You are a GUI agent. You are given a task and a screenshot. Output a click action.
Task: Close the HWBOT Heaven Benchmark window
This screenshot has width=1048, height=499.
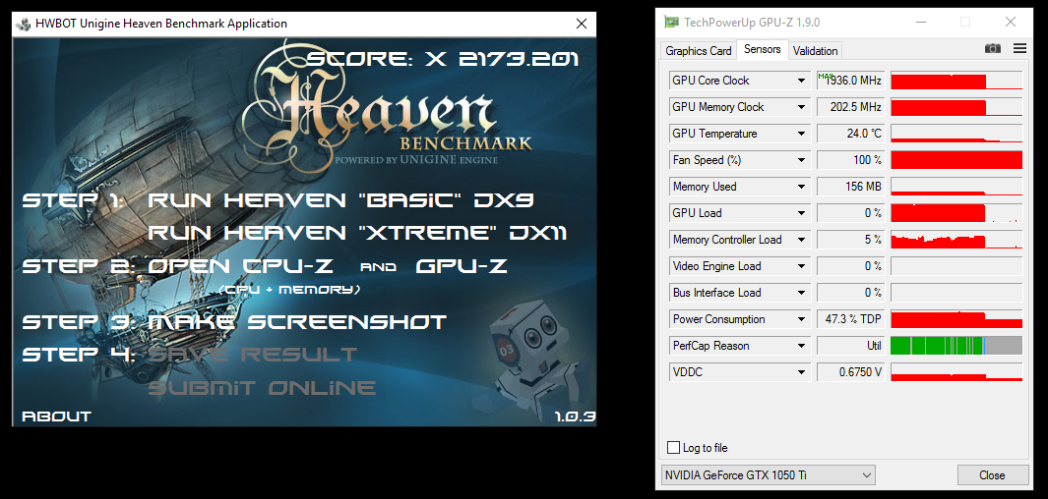582,24
